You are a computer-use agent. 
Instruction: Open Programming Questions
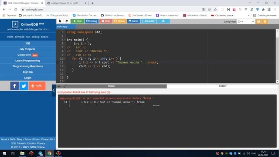[x=27, y=66]
